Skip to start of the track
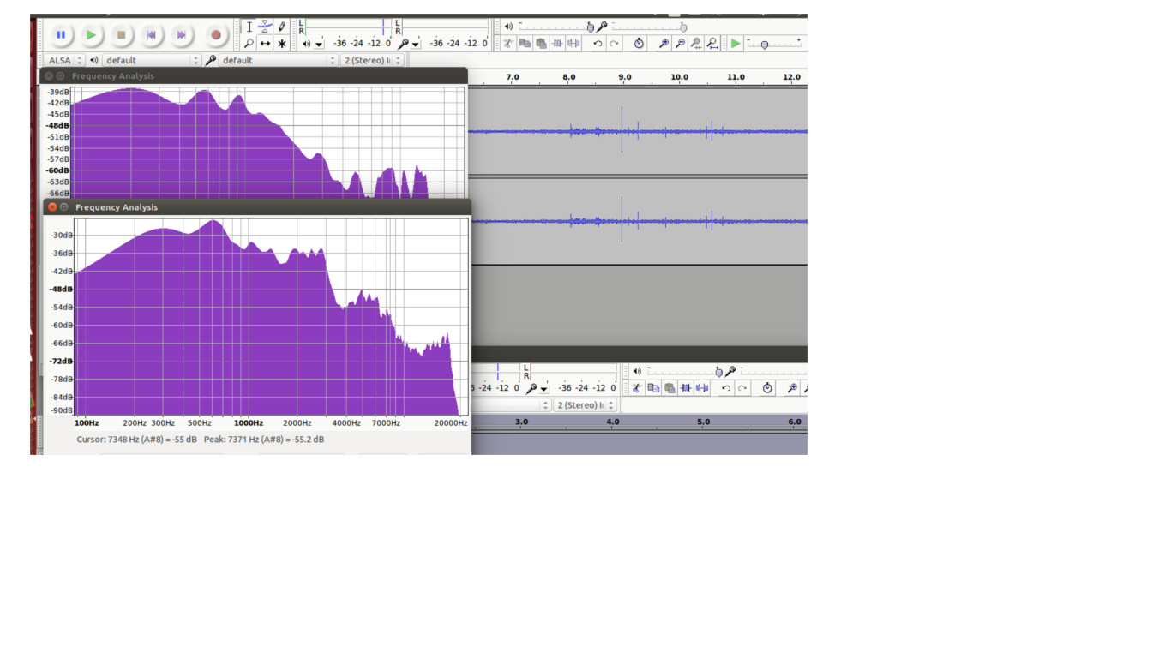The width and height of the screenshot is (1171, 658). pyautogui.click(x=152, y=35)
